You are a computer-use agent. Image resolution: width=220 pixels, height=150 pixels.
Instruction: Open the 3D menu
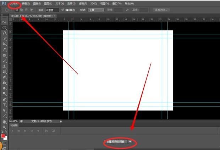[94, 4]
